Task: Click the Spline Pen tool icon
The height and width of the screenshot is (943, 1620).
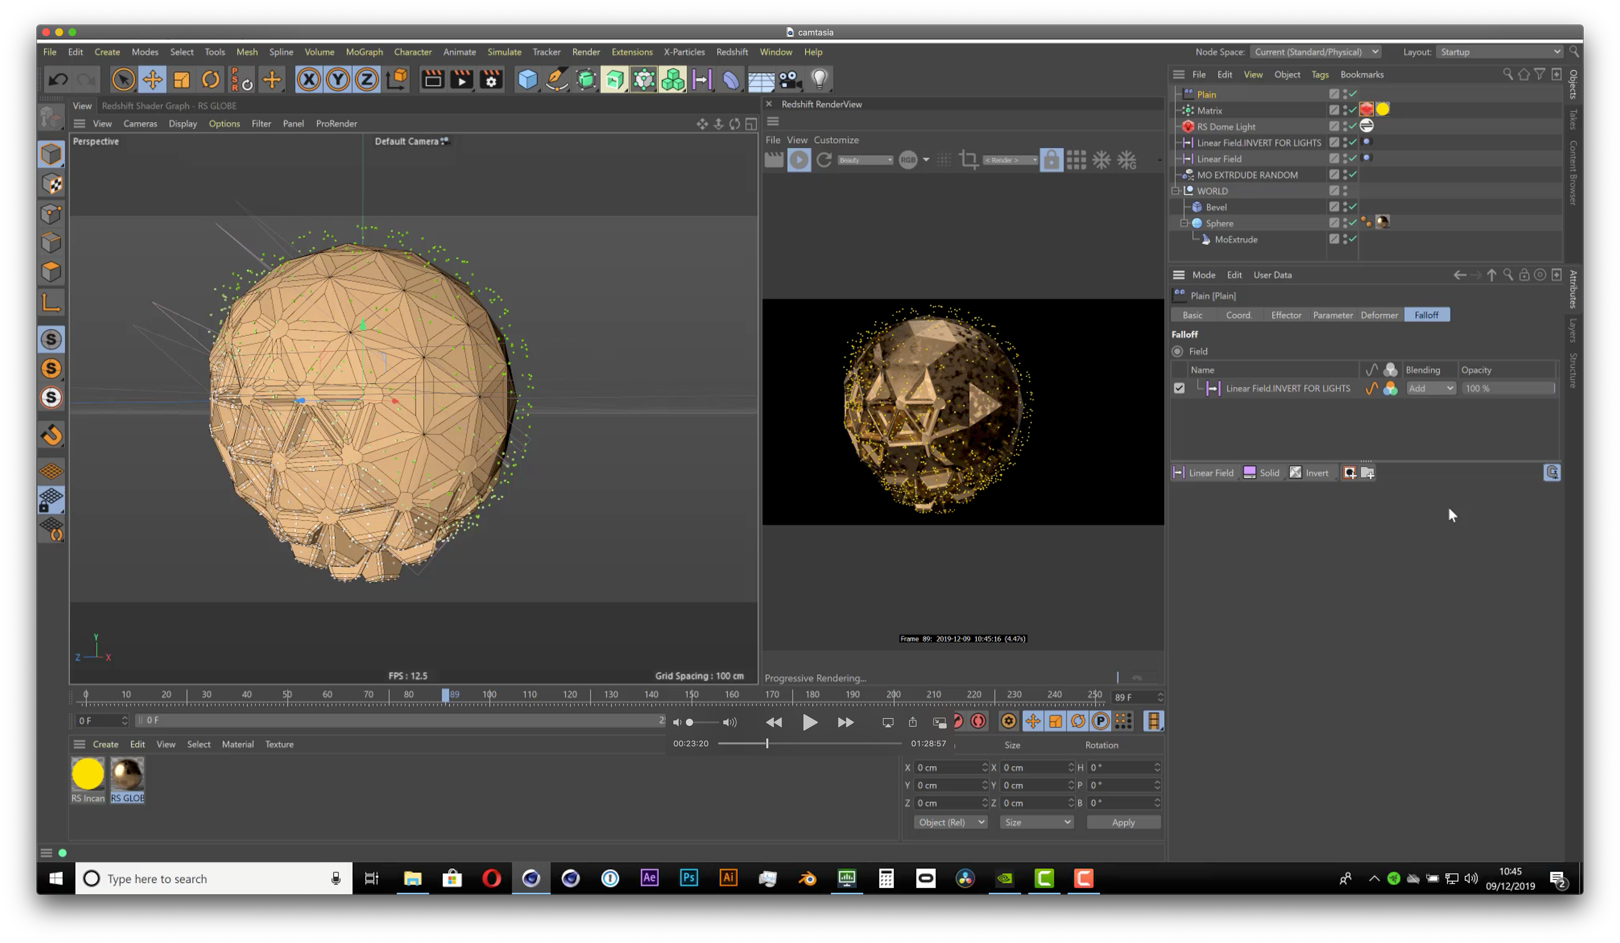Action: click(557, 80)
